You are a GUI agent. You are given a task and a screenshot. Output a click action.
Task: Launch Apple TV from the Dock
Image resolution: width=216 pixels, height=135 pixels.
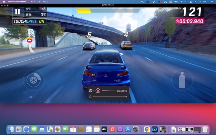104,129
